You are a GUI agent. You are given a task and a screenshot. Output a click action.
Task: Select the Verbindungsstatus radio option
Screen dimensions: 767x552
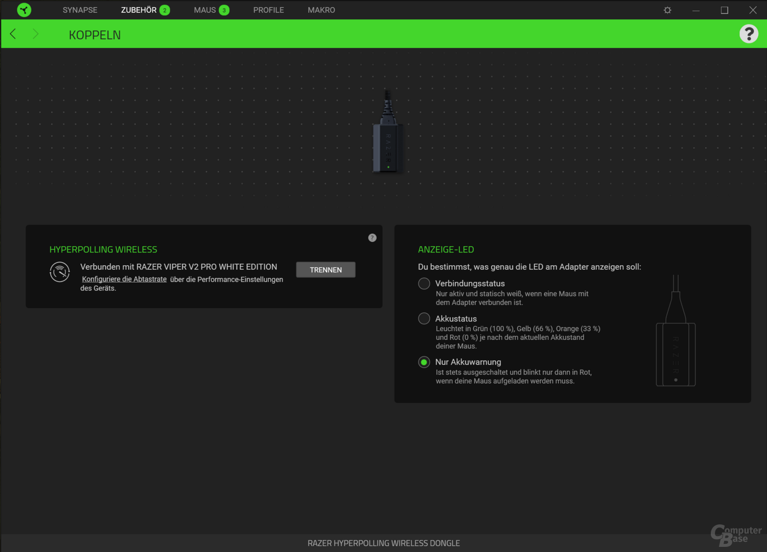pyautogui.click(x=424, y=284)
